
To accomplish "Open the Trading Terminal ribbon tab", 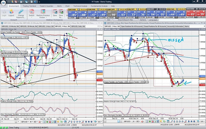I will 29,6.
